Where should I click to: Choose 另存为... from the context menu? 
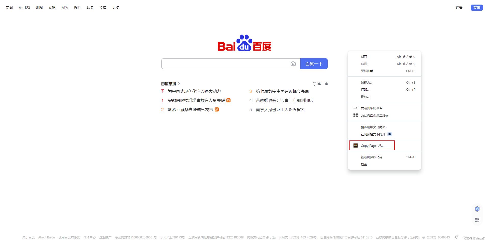[385, 83]
